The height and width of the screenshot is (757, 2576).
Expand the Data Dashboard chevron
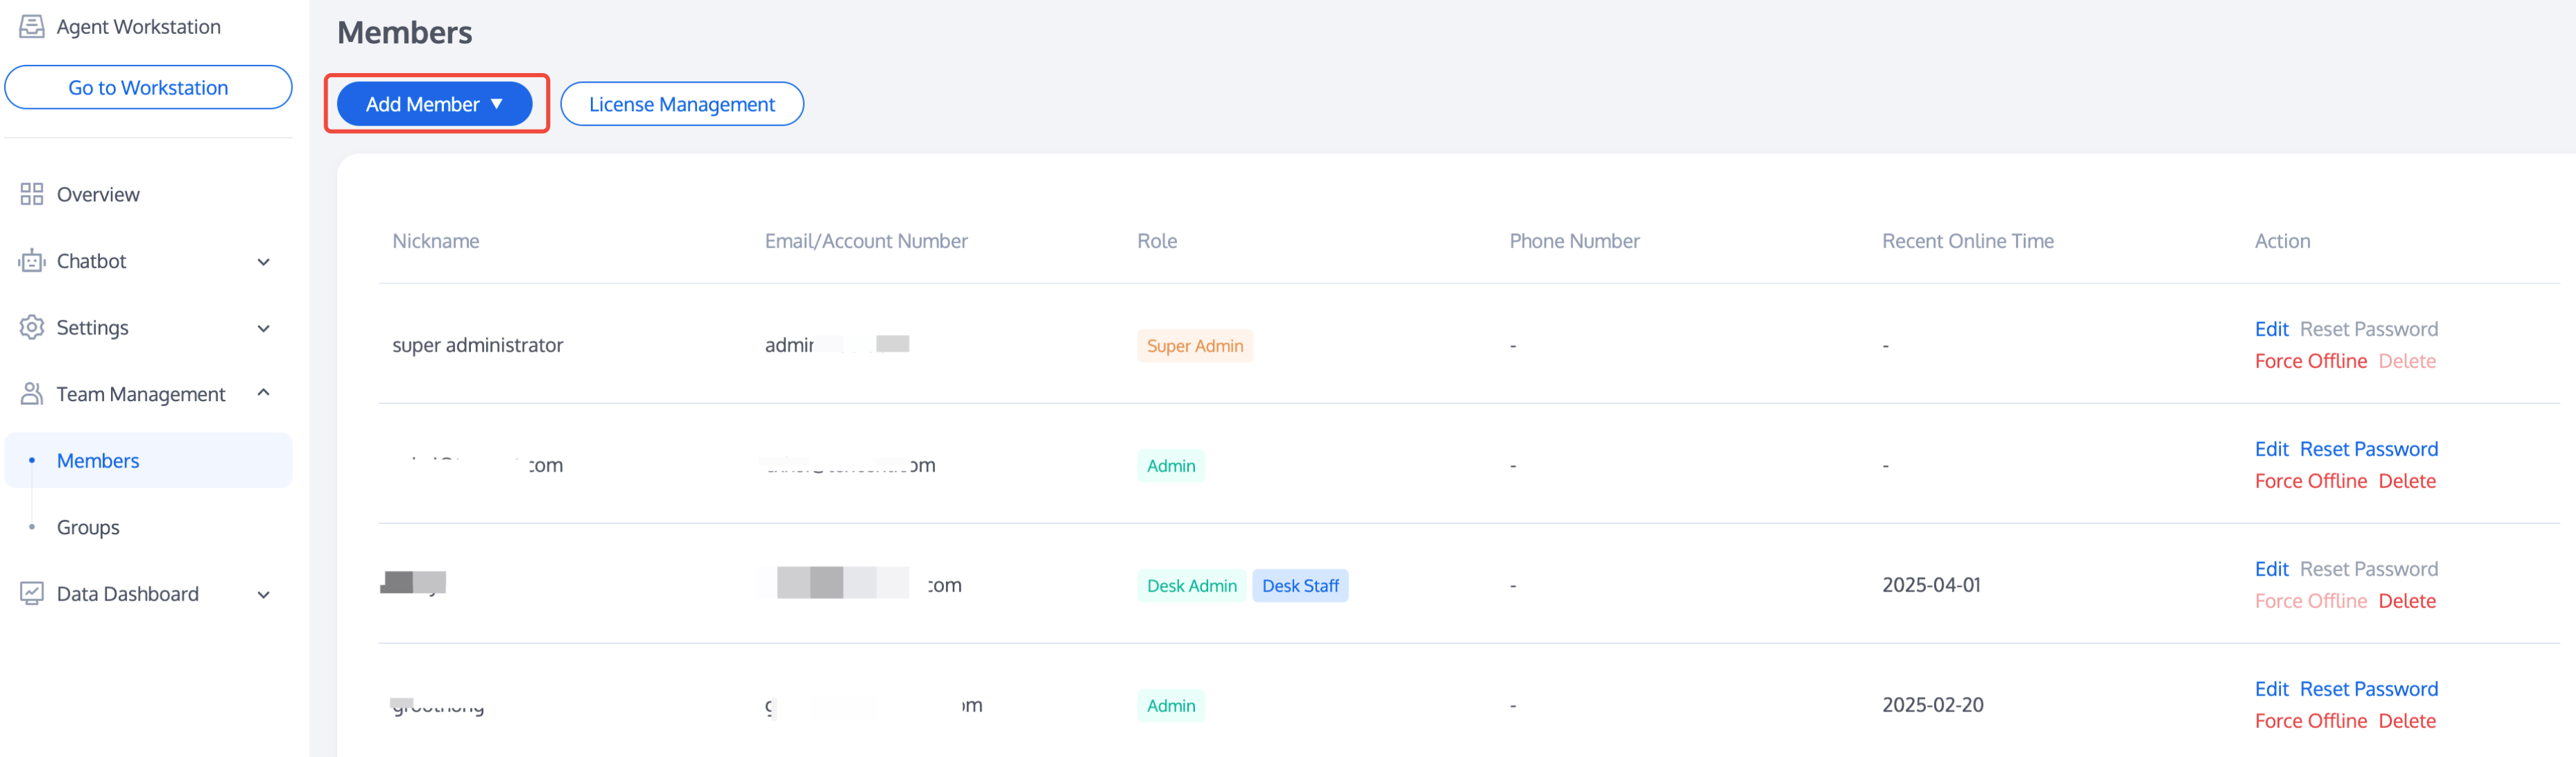(264, 594)
